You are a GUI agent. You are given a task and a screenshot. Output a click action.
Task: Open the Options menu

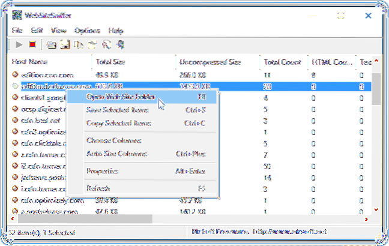[x=87, y=30]
